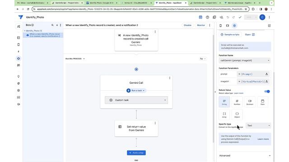Open the Specific type Text dropdown
This screenshot has width=289, height=162.
click(258, 126)
